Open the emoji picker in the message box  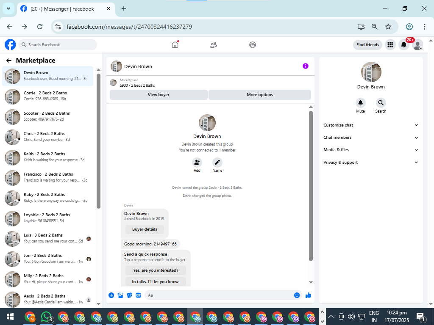click(297, 295)
